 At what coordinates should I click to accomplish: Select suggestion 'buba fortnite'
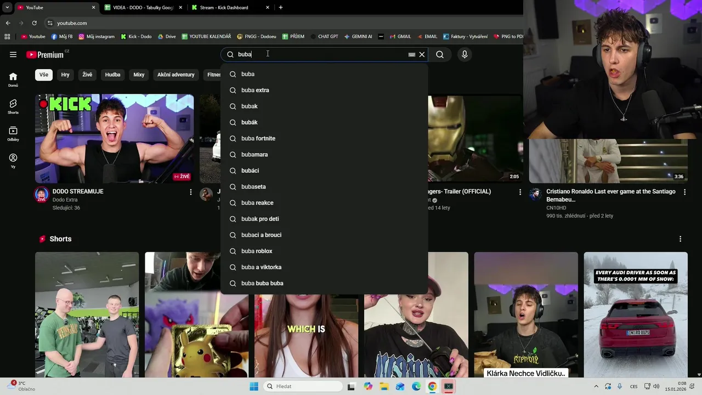[x=324, y=138]
